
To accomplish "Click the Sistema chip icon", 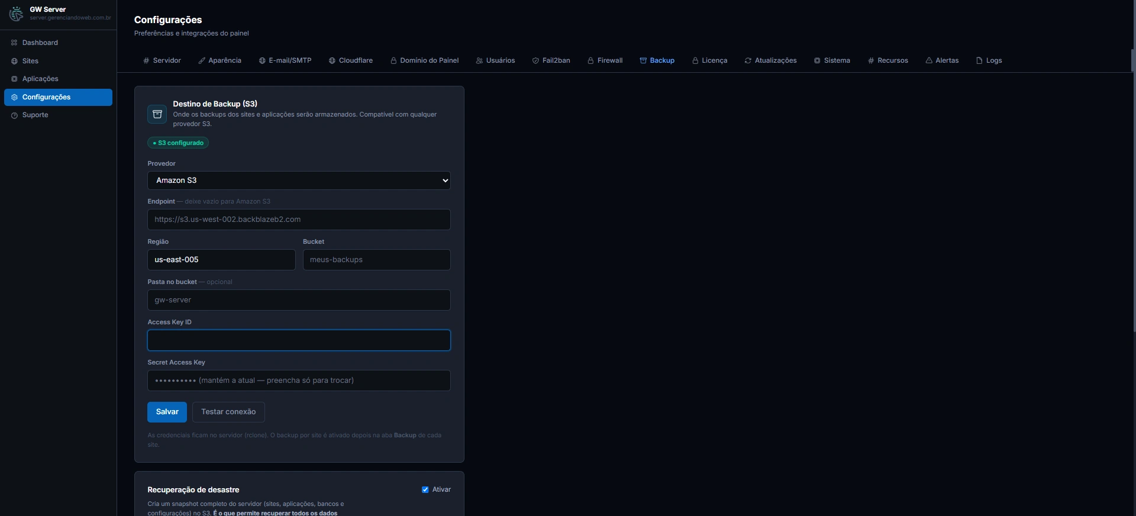I will pyautogui.click(x=817, y=60).
